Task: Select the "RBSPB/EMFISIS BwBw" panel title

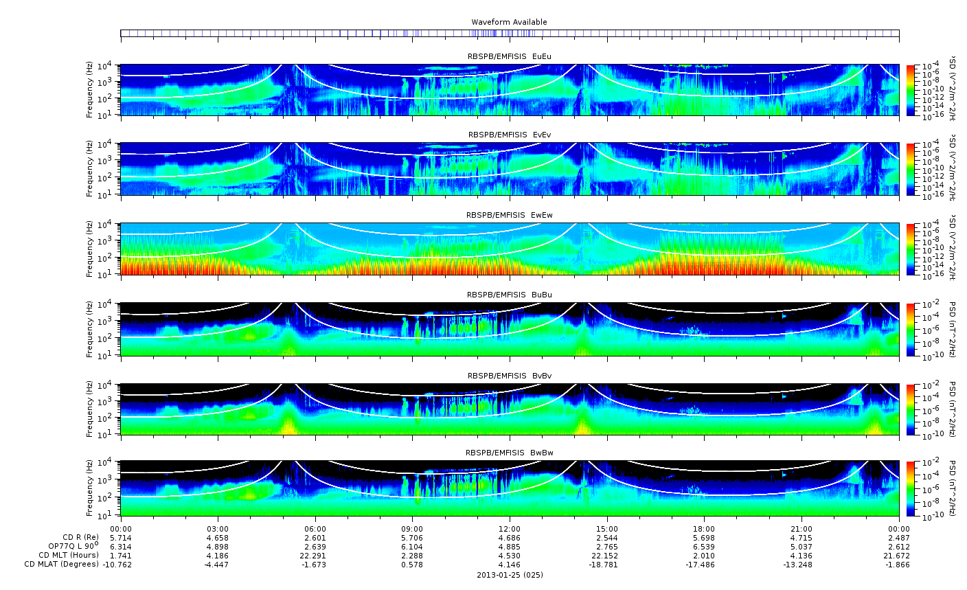Action: [x=509, y=453]
